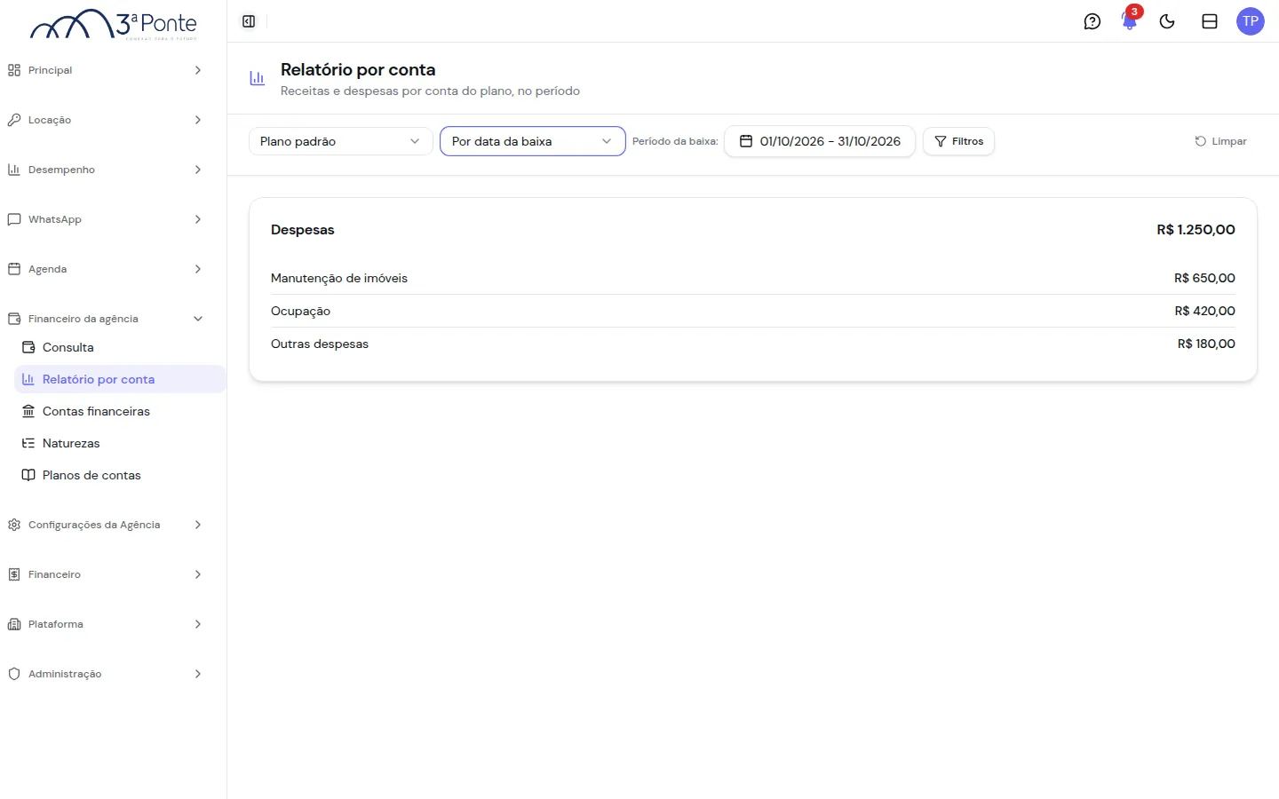Click the Consulta wallet icon

[x=28, y=347]
